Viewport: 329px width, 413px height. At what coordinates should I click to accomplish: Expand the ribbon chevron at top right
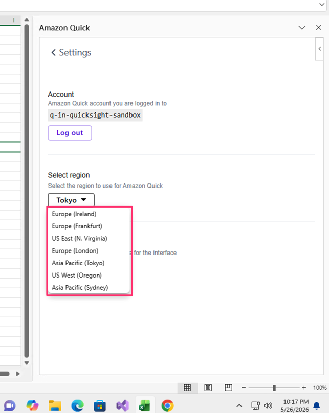[322, 5]
